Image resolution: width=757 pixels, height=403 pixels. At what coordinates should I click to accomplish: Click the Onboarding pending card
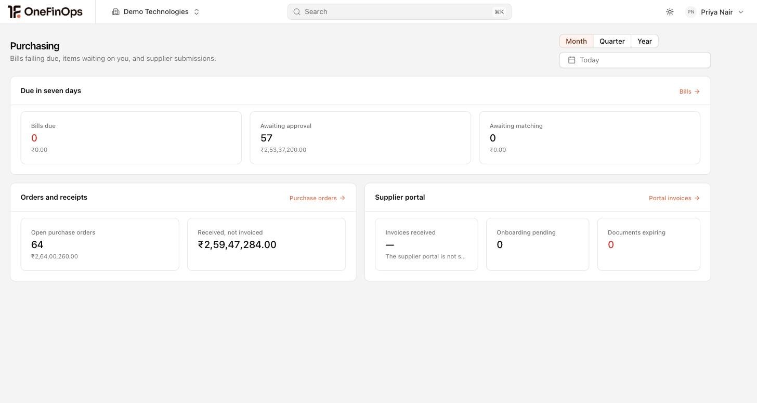click(x=538, y=244)
